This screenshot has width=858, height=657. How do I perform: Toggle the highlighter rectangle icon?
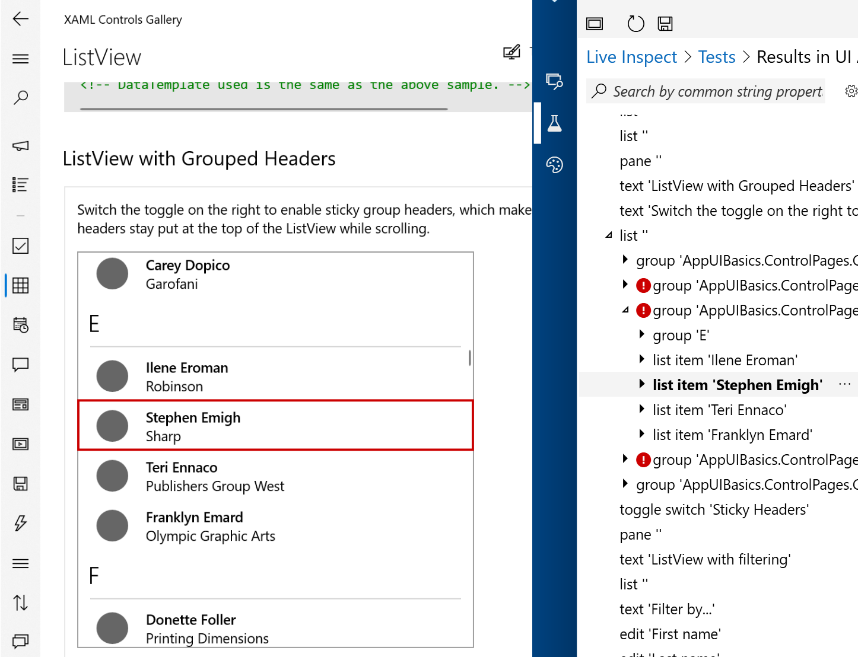tap(594, 24)
